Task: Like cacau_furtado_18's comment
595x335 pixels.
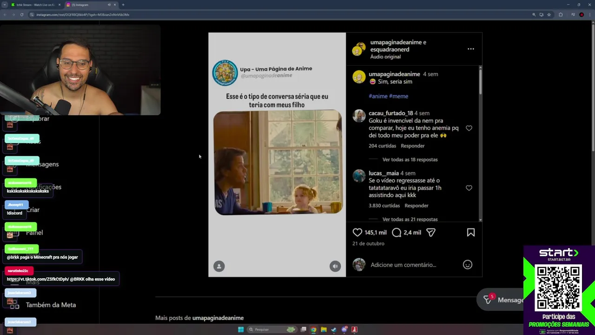Action: [x=469, y=128]
